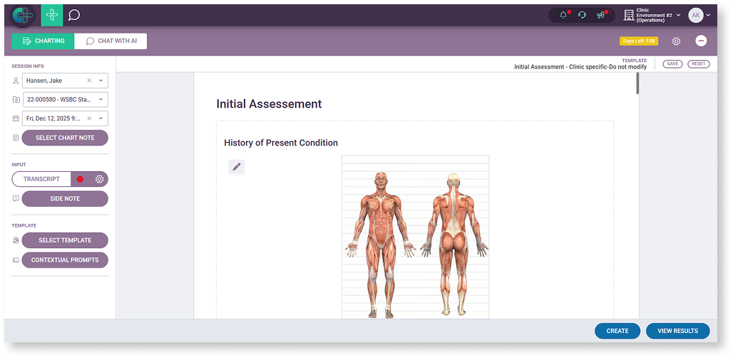This screenshot has height=358, width=733.
Task: Click the View Results button
Action: 677,331
